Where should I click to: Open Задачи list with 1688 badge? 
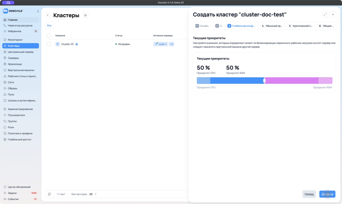(20, 193)
